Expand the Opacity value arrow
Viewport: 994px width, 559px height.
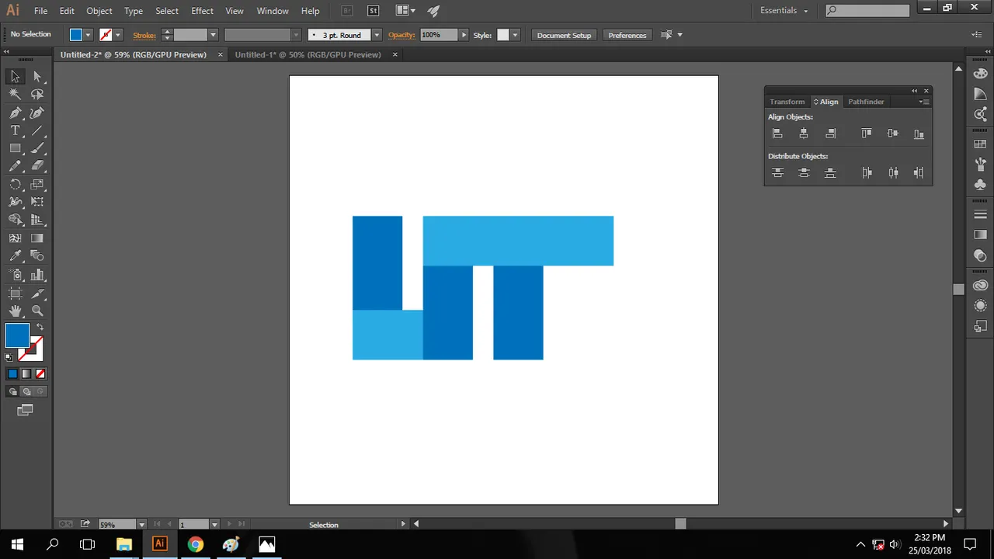click(464, 35)
